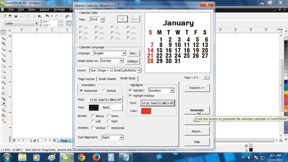Click the New document icon
Screen dimensions: 288x162
click(x=4, y=16)
